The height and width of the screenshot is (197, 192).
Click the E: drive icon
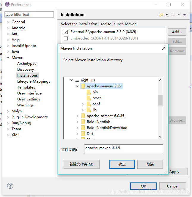click(77, 81)
